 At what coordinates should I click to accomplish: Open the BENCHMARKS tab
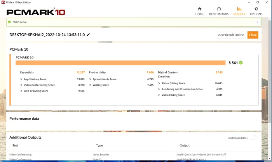pos(219,11)
